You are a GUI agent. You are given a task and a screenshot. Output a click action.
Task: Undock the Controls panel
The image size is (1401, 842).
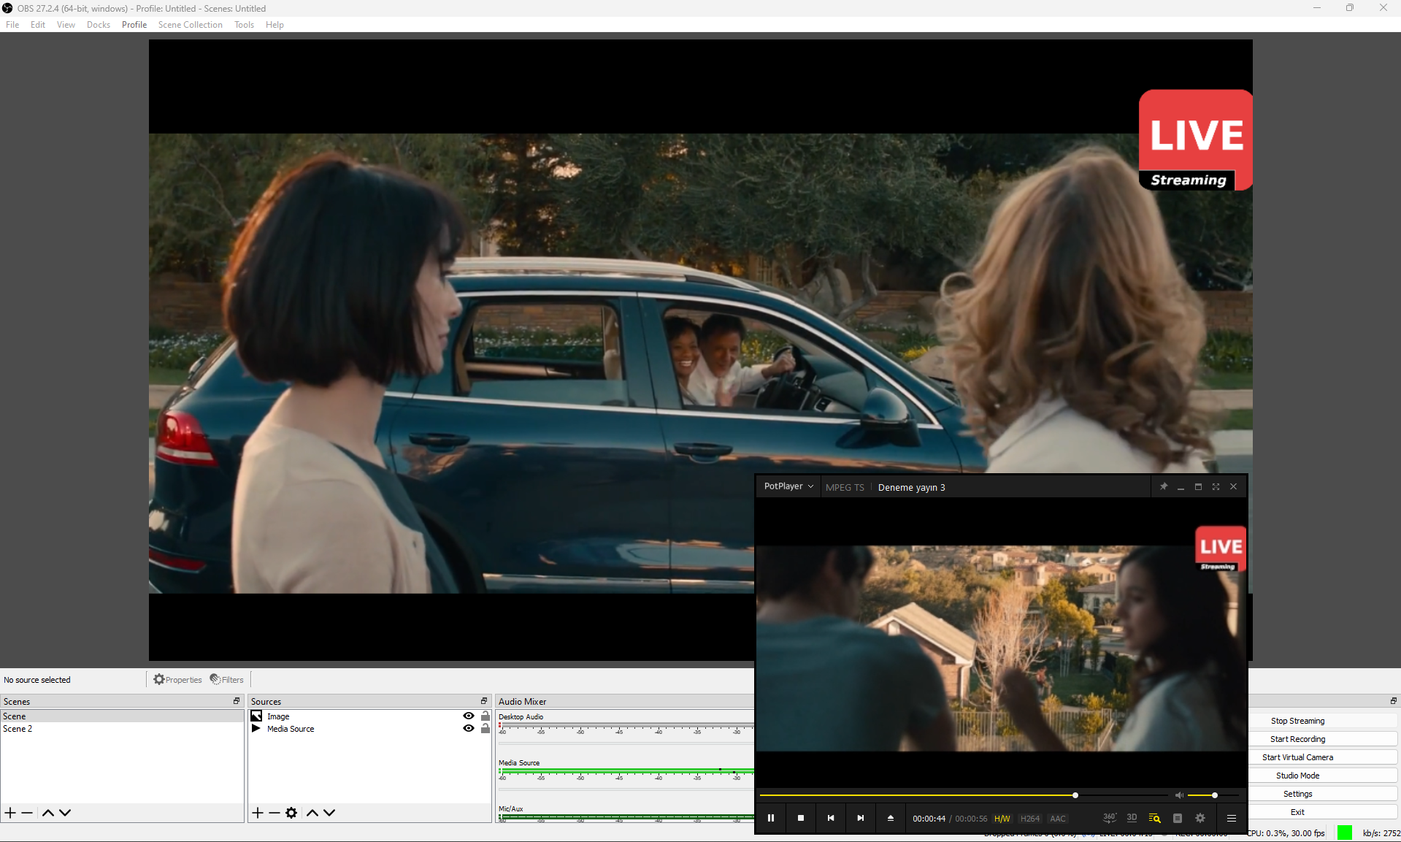point(1394,701)
